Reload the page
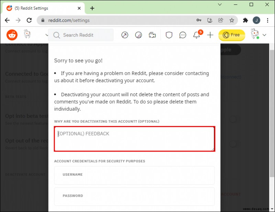 tap(29, 20)
